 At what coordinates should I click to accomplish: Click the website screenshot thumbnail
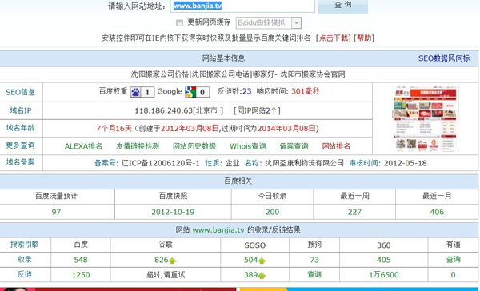click(426, 119)
